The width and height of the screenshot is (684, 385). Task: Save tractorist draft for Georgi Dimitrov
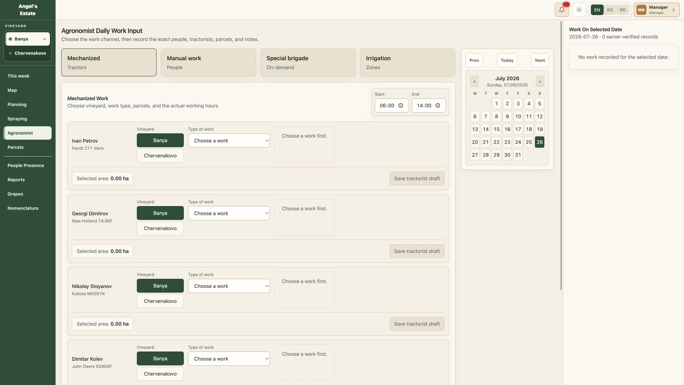click(417, 251)
